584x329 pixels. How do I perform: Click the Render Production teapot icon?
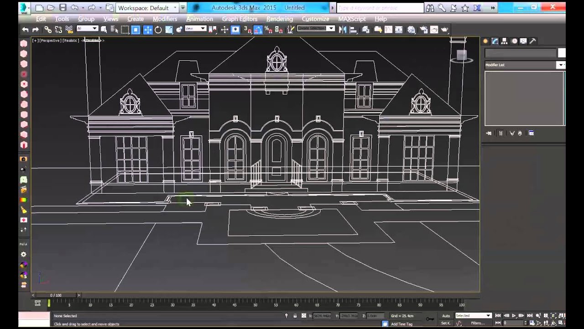click(444, 30)
